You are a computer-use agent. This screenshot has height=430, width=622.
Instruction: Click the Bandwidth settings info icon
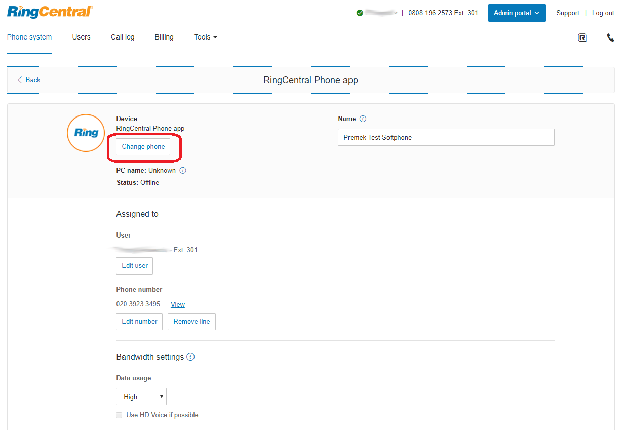(190, 357)
